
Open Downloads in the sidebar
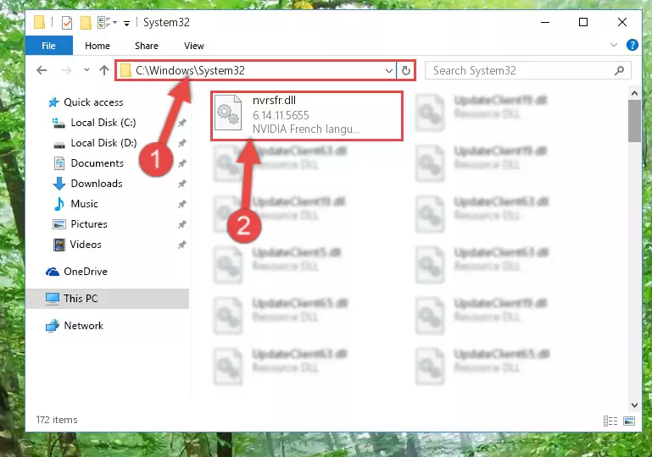(x=87, y=184)
